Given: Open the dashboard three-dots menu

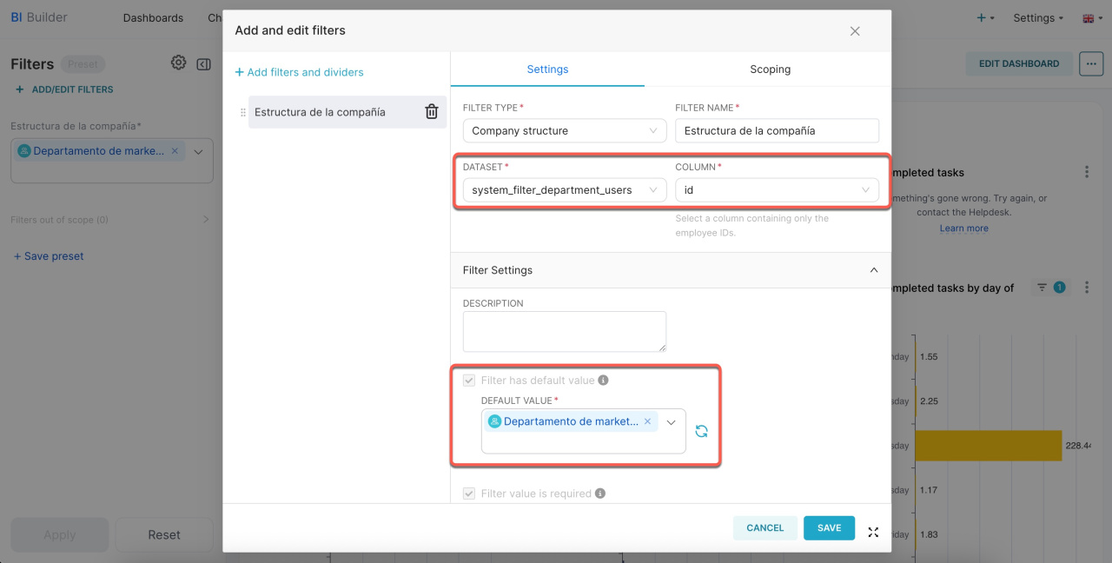Looking at the screenshot, I should tap(1090, 63).
